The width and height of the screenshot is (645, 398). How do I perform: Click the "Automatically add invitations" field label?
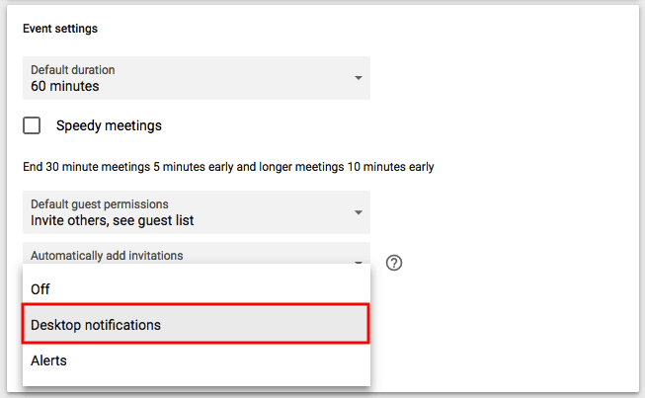click(107, 255)
